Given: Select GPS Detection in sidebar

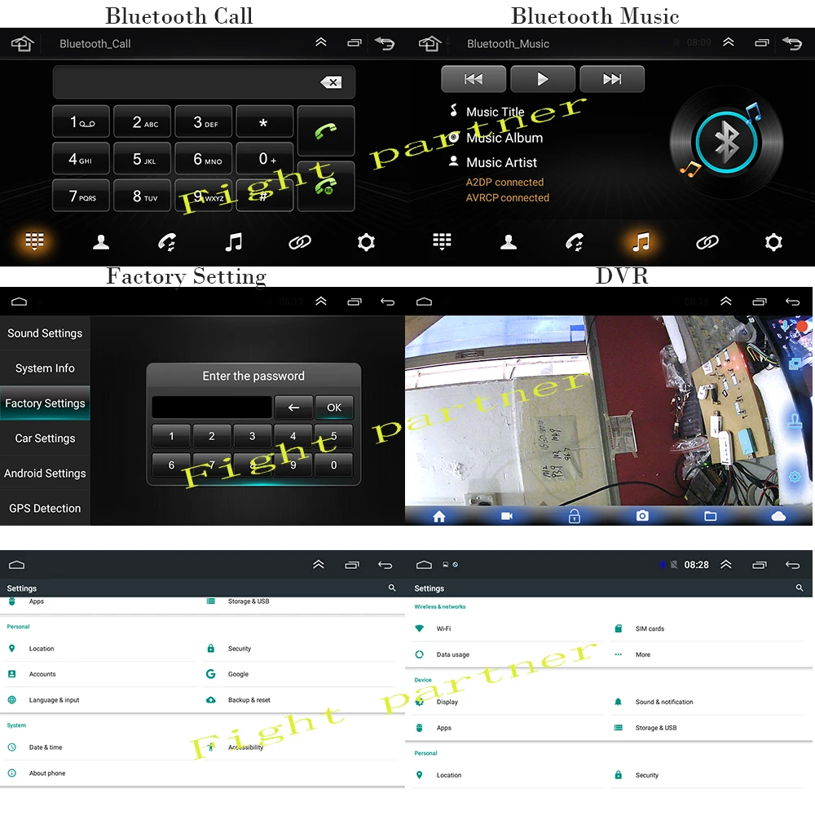Looking at the screenshot, I should click(x=45, y=509).
